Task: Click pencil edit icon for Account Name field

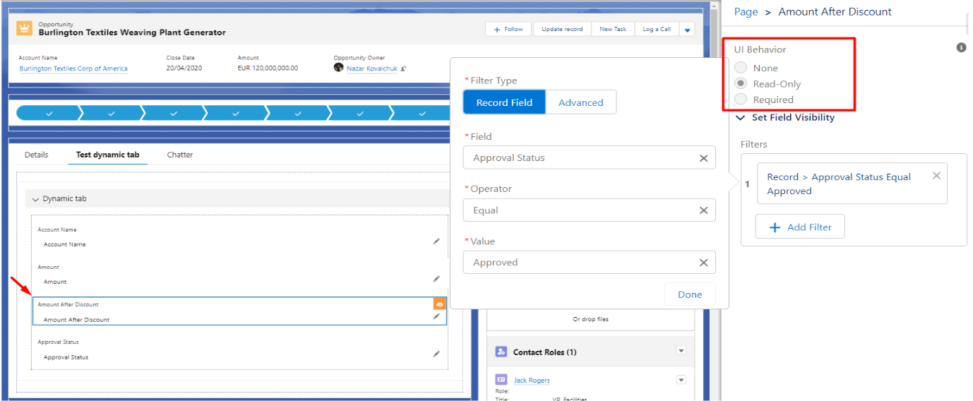Action: [x=436, y=241]
